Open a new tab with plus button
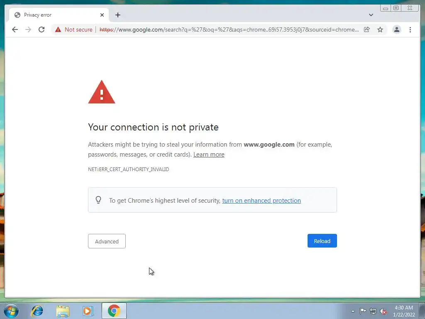The height and width of the screenshot is (319, 425). tap(117, 15)
